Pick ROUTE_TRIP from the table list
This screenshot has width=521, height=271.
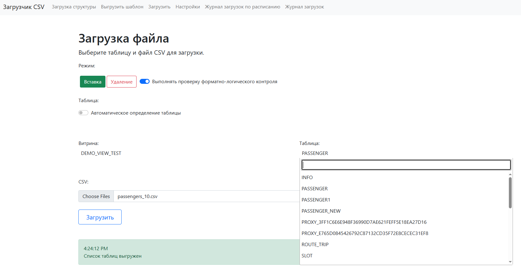coord(404,245)
